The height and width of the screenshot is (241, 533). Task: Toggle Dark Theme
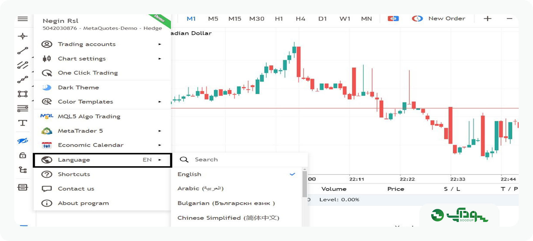[102, 87]
